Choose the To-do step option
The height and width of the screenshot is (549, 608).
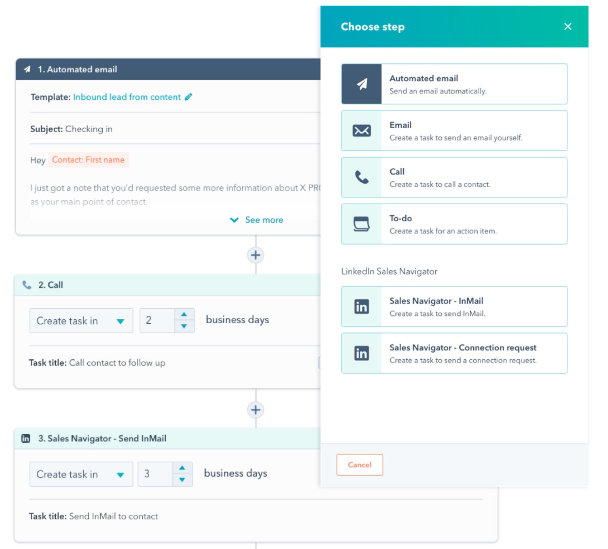pos(454,224)
